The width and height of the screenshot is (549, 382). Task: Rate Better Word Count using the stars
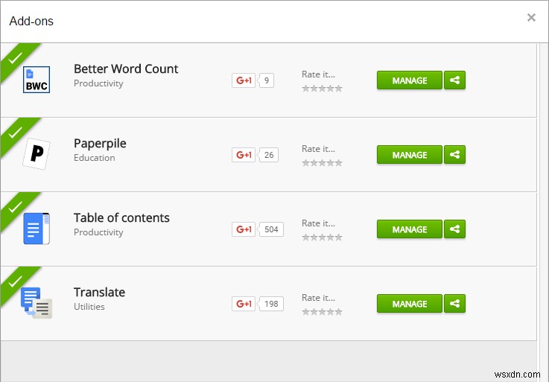pos(322,89)
